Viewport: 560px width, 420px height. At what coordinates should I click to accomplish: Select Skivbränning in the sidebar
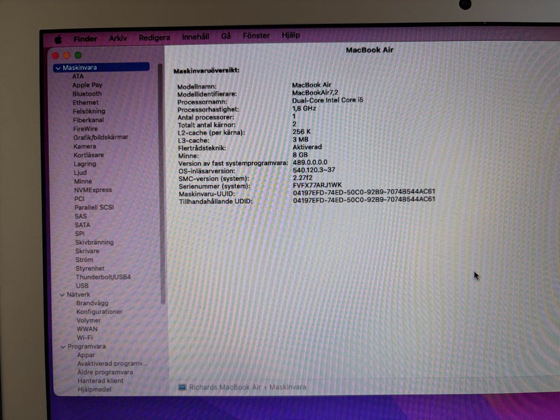point(94,242)
